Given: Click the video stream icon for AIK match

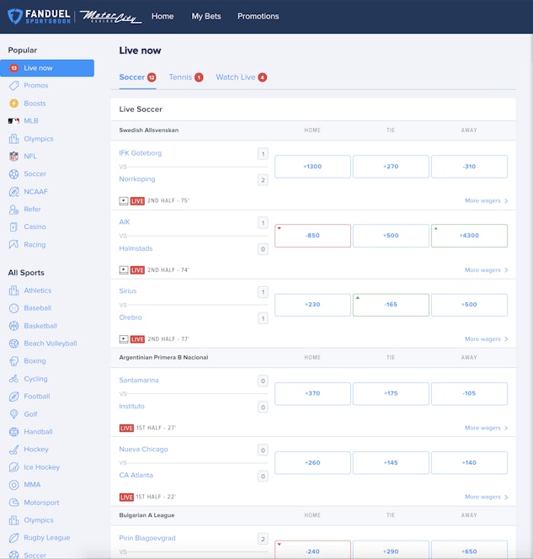Looking at the screenshot, I should (x=124, y=270).
